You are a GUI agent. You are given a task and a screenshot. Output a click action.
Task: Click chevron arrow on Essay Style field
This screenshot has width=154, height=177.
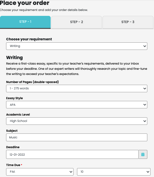coord(145,105)
